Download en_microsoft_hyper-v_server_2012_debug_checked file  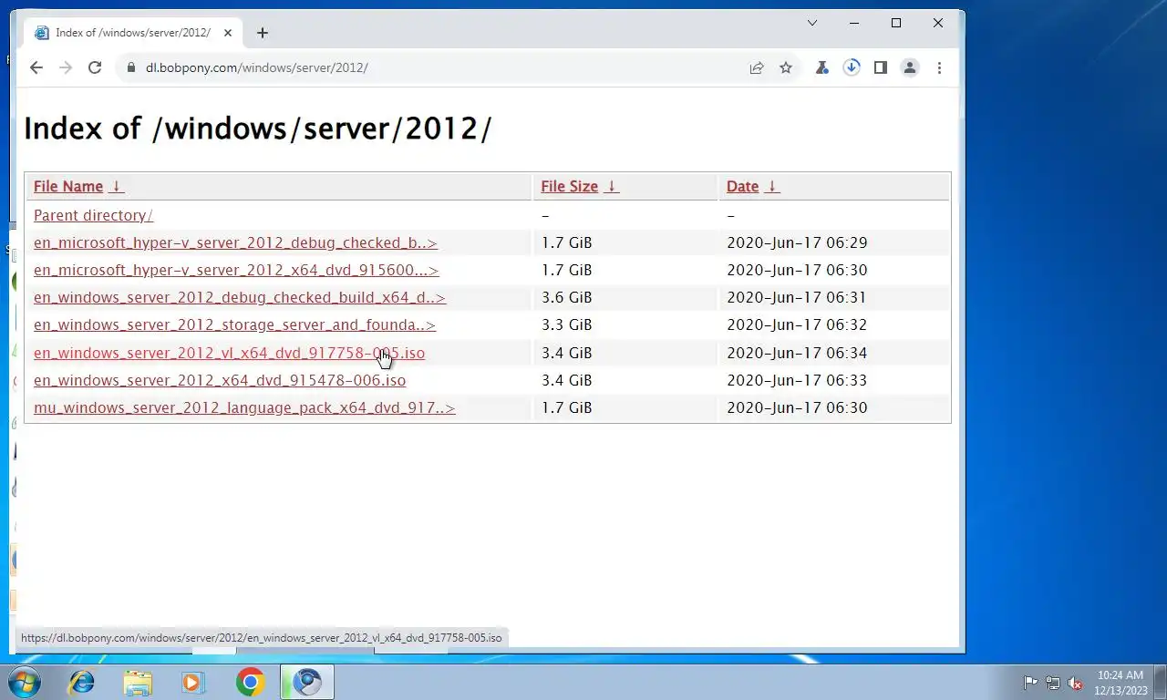(235, 242)
